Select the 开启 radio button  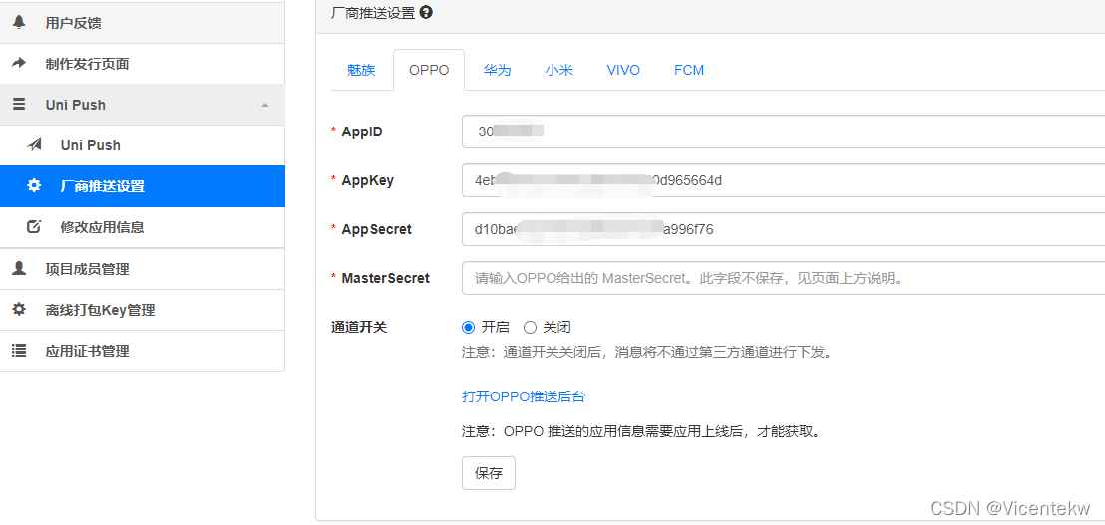[468, 327]
